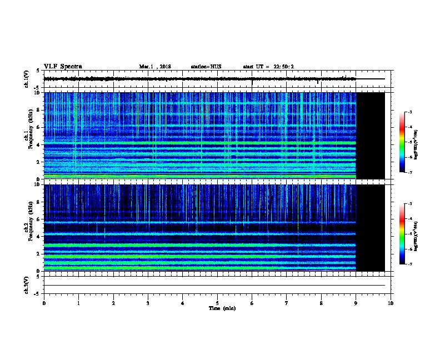
Task: Click the black no-data block in ch.1 spectrogram
Action: [x=371, y=136]
